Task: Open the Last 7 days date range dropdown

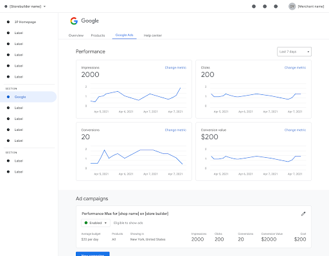Action: pyautogui.click(x=294, y=52)
